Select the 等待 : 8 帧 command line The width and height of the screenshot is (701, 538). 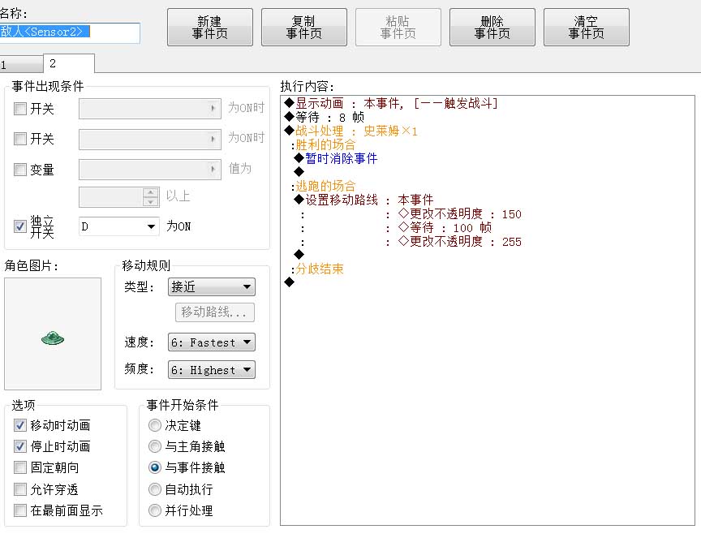coord(325,118)
